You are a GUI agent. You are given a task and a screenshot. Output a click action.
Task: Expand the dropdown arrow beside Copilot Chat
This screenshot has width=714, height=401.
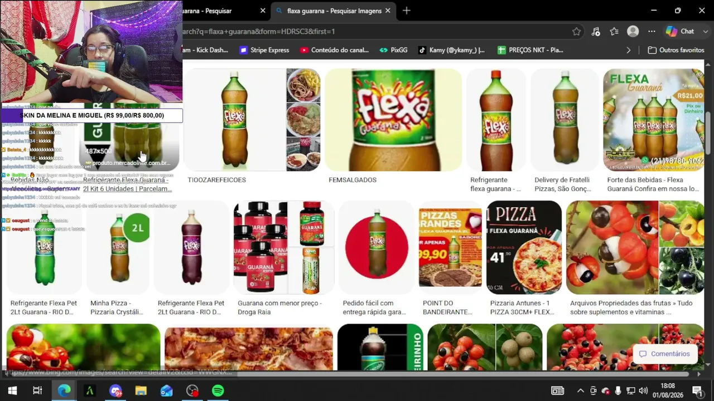pyautogui.click(x=705, y=32)
